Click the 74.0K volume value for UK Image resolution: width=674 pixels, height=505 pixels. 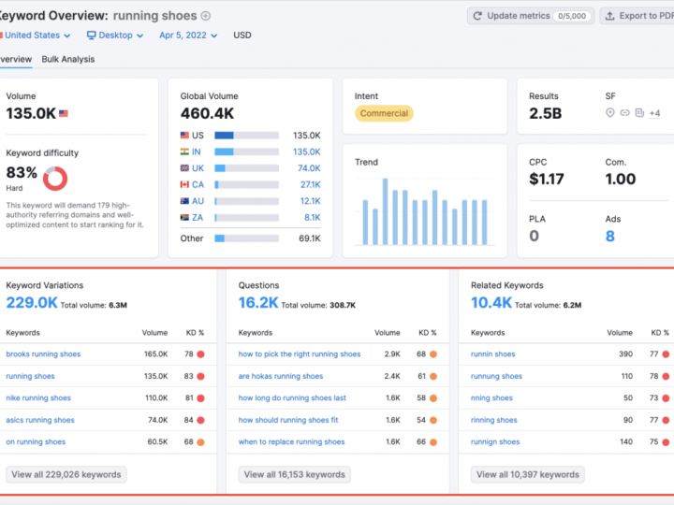click(309, 168)
